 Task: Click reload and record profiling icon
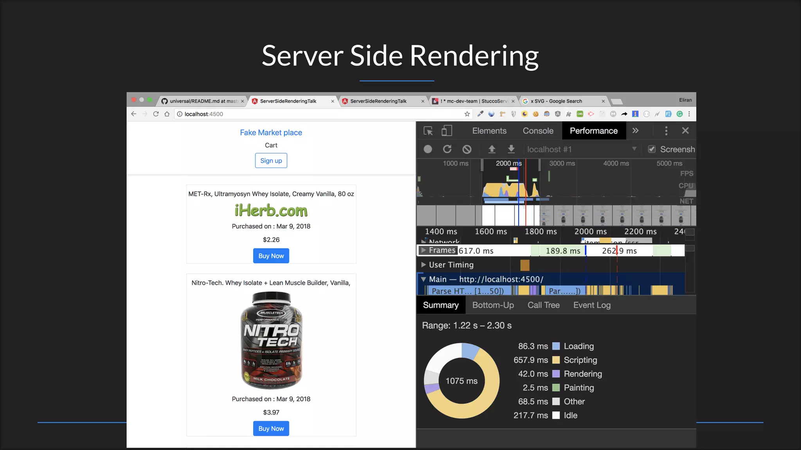coord(447,149)
